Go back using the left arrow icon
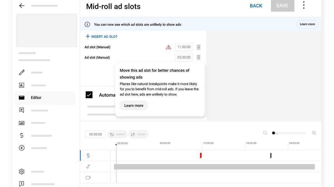This screenshot has height=187, width=334. point(22,6)
